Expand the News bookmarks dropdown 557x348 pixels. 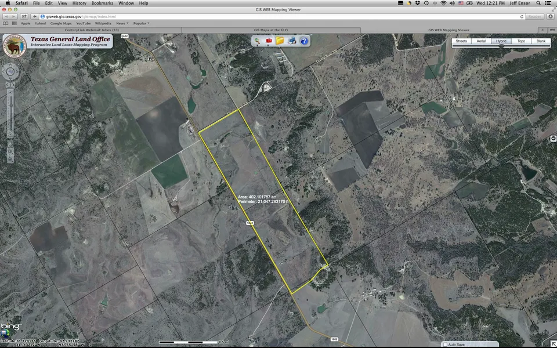click(x=122, y=23)
